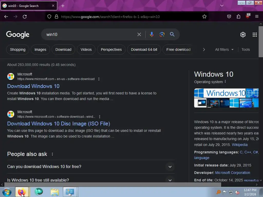263x197 pixels.
Task: Click the vertical scrollbar thumb
Action: [261, 42]
